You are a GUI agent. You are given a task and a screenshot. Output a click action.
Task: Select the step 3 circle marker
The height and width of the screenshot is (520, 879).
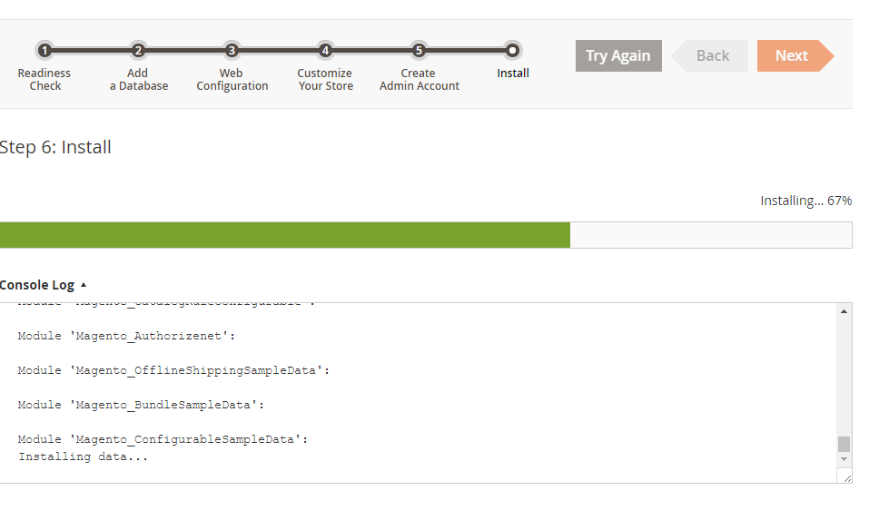coord(232,51)
